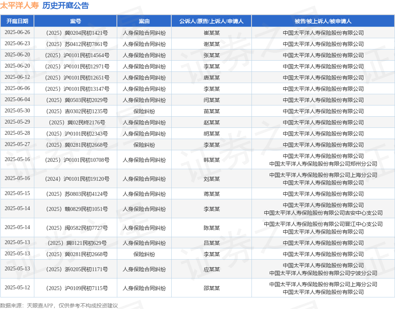Click plaintiff name 蒋某某
The width and height of the screenshot is (395, 309).
click(212, 194)
